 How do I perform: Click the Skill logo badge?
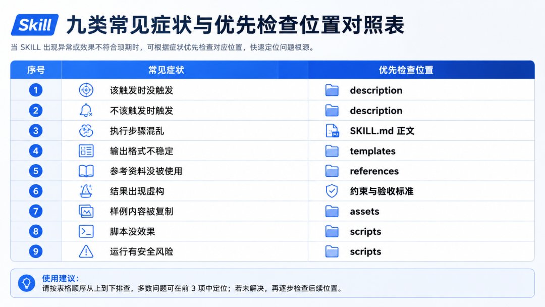[x=35, y=25]
